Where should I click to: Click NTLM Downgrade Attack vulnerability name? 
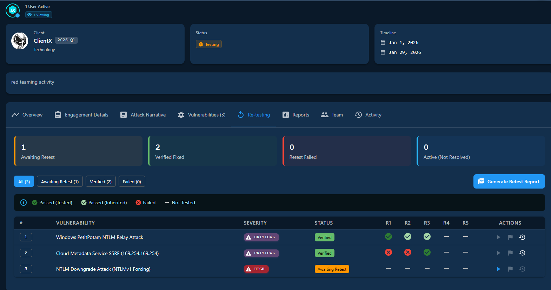[x=103, y=269]
